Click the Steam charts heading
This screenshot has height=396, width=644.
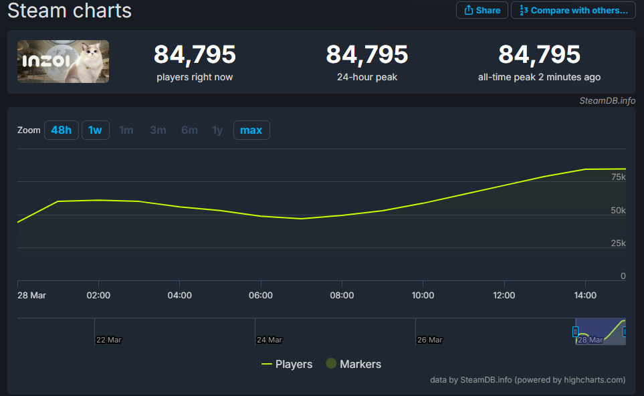70,10
